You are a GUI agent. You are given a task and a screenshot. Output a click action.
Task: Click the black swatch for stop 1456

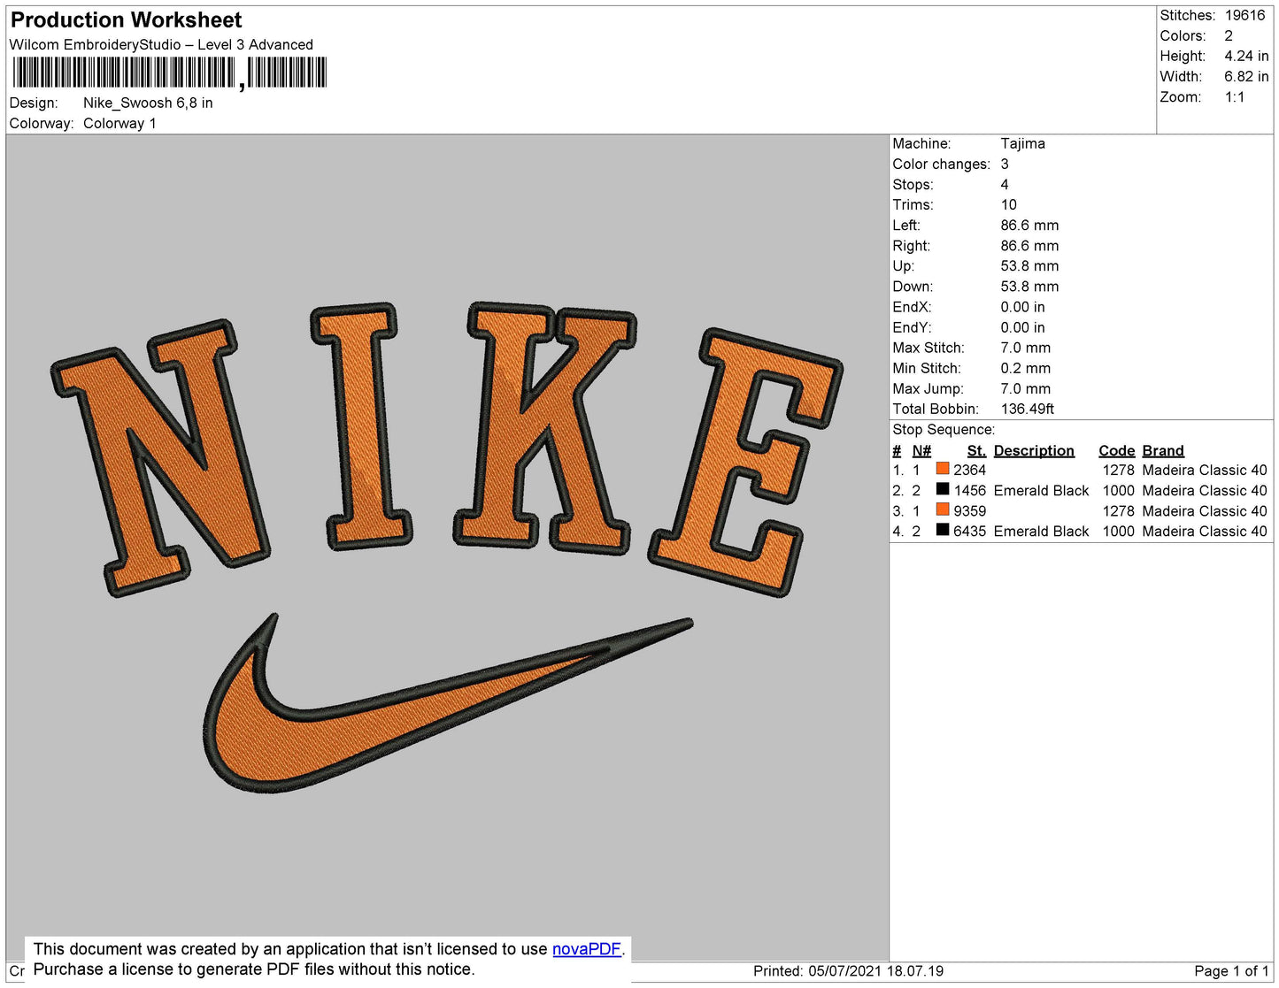pyautogui.click(x=943, y=489)
